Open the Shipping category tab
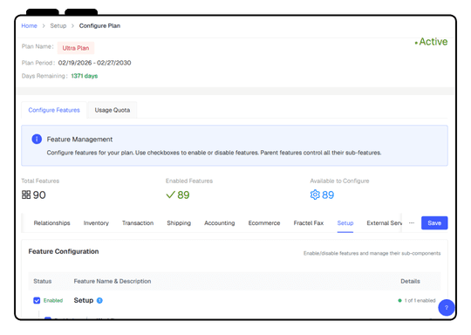 tap(179, 223)
